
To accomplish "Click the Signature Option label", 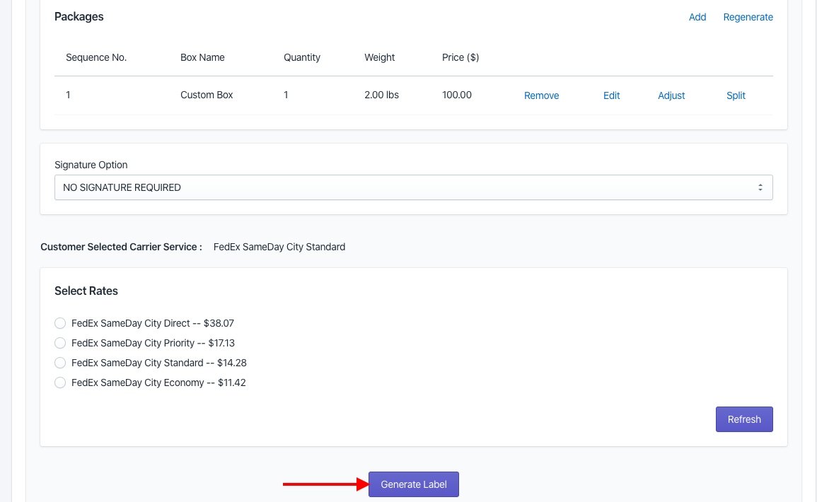I will click(91, 165).
